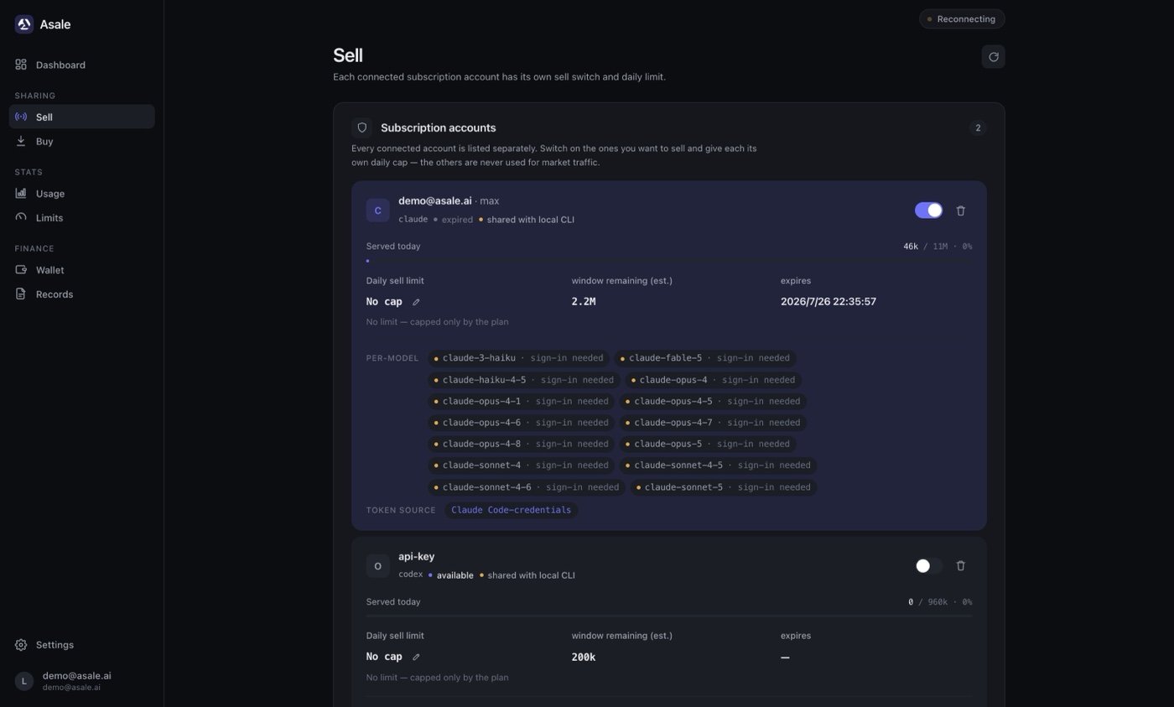Viewport: 1174px width, 707px height.
Task: Open the Usage stats page
Action: click(x=82, y=193)
